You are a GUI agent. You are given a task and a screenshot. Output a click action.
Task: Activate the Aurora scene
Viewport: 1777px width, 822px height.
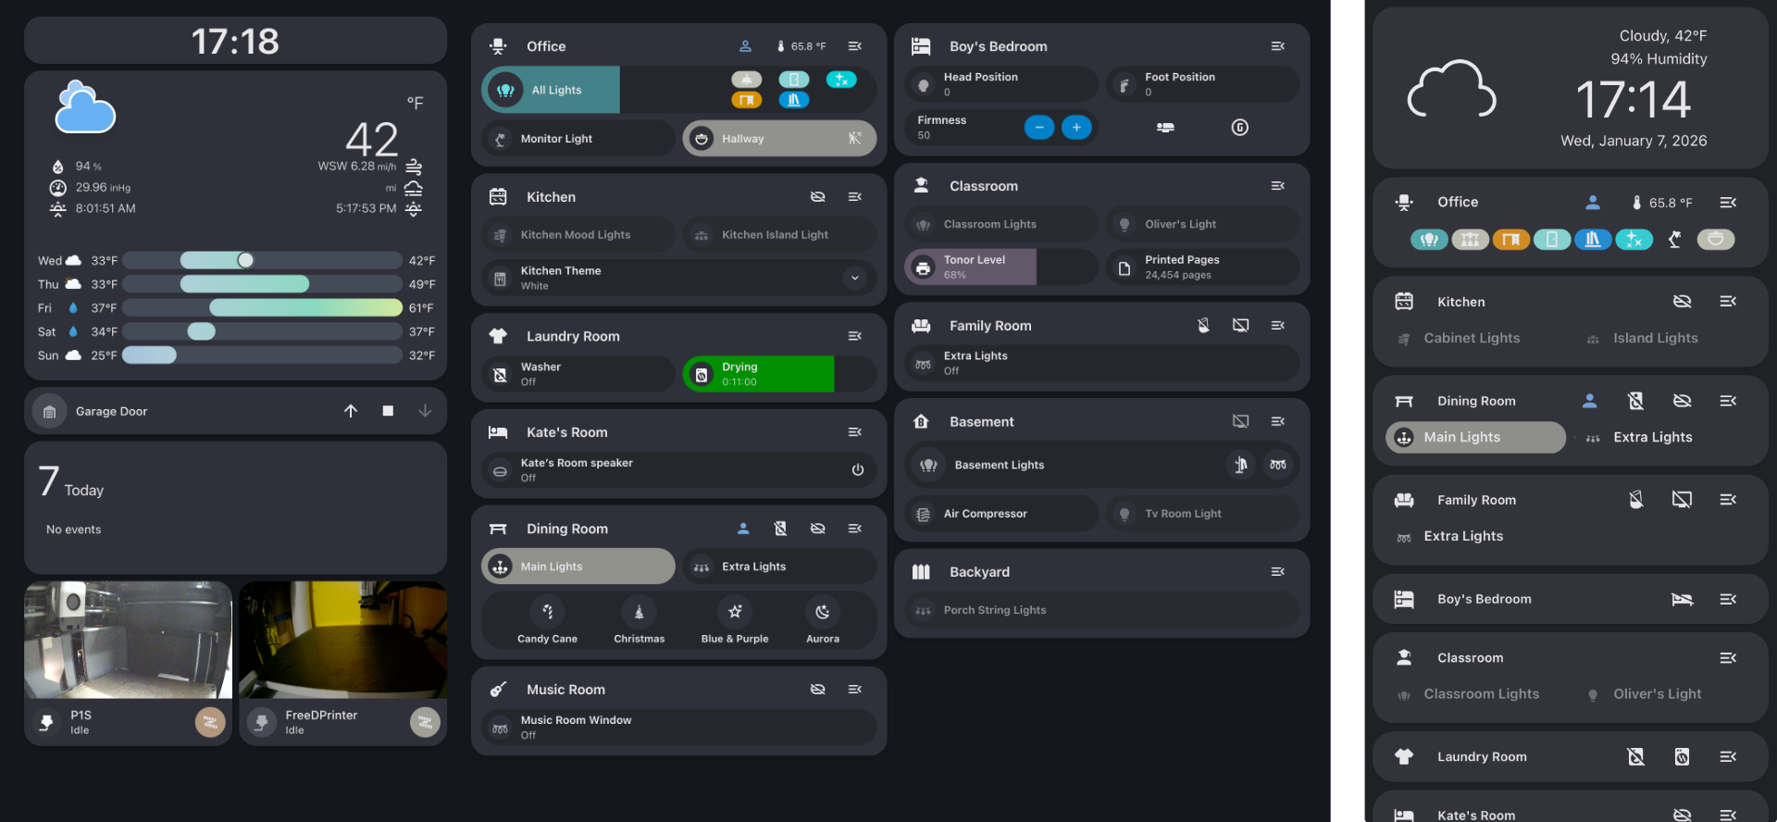point(823,621)
